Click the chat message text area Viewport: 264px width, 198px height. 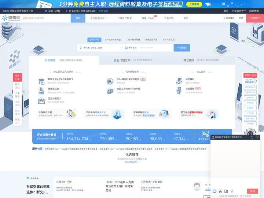[x=235, y=183]
